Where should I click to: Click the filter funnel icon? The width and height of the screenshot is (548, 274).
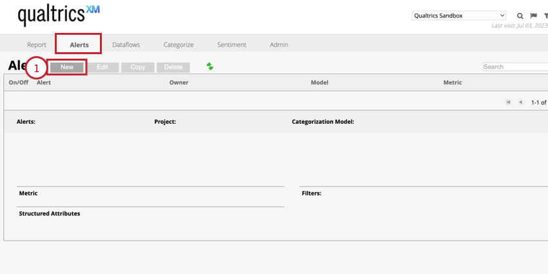[x=545, y=15]
